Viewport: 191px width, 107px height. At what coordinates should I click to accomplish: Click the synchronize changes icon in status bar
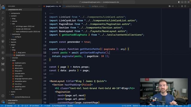15,106
